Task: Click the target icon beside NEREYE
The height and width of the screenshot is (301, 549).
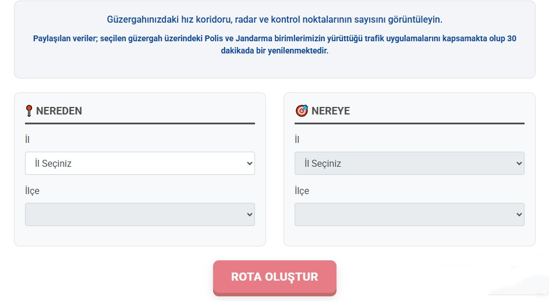Action: (301, 110)
